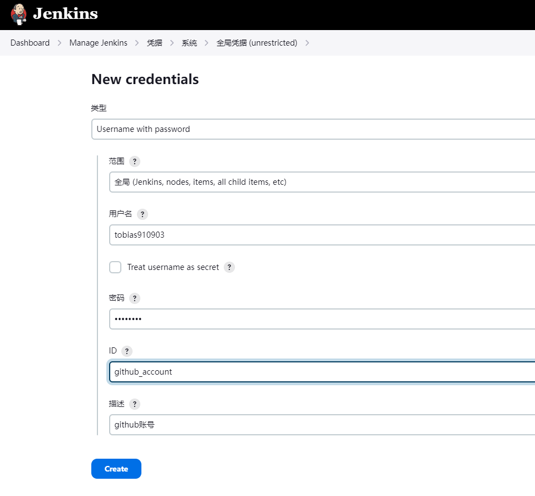Image resolution: width=535 pixels, height=496 pixels.
Task: Show help for Treat username as secret
Action: click(x=229, y=267)
